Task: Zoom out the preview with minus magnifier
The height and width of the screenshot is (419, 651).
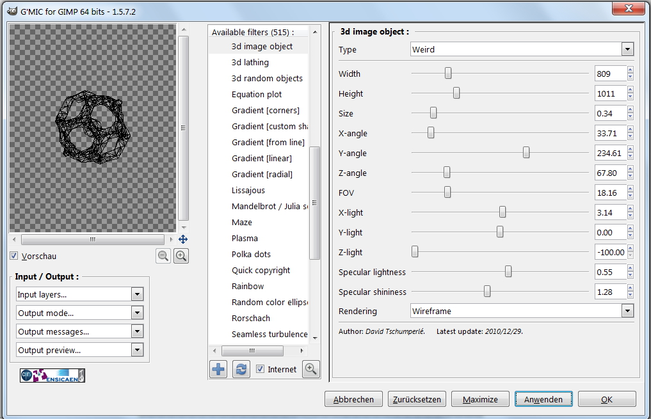Action: 164,256
